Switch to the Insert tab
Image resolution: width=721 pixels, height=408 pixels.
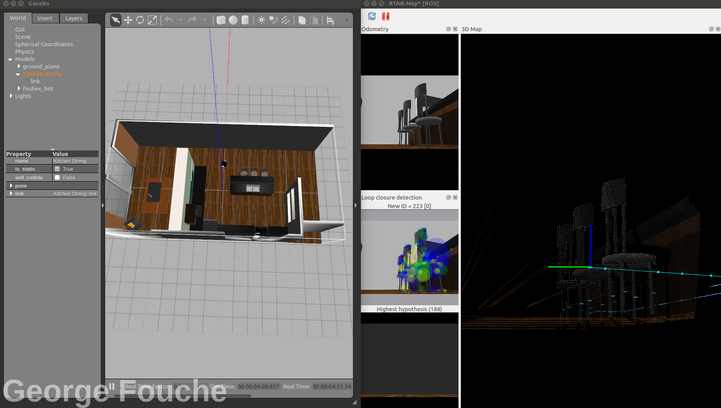(x=45, y=18)
